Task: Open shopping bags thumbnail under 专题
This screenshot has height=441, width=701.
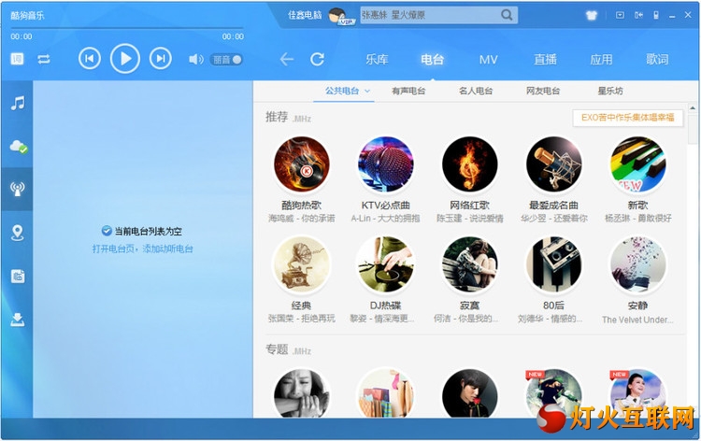Action: tap(385, 393)
